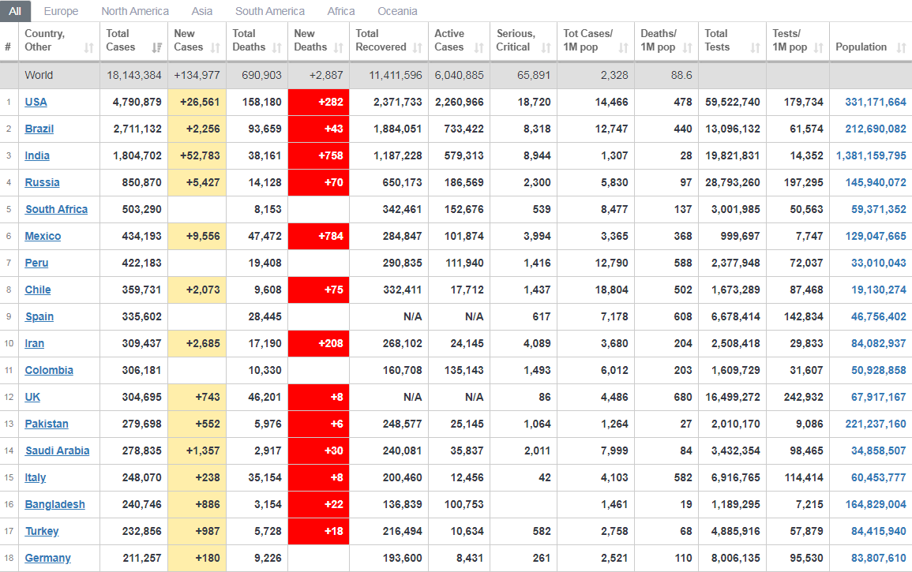Sort by Total Deaths arrow icon
The width and height of the screenshot is (912, 572).
click(x=277, y=47)
